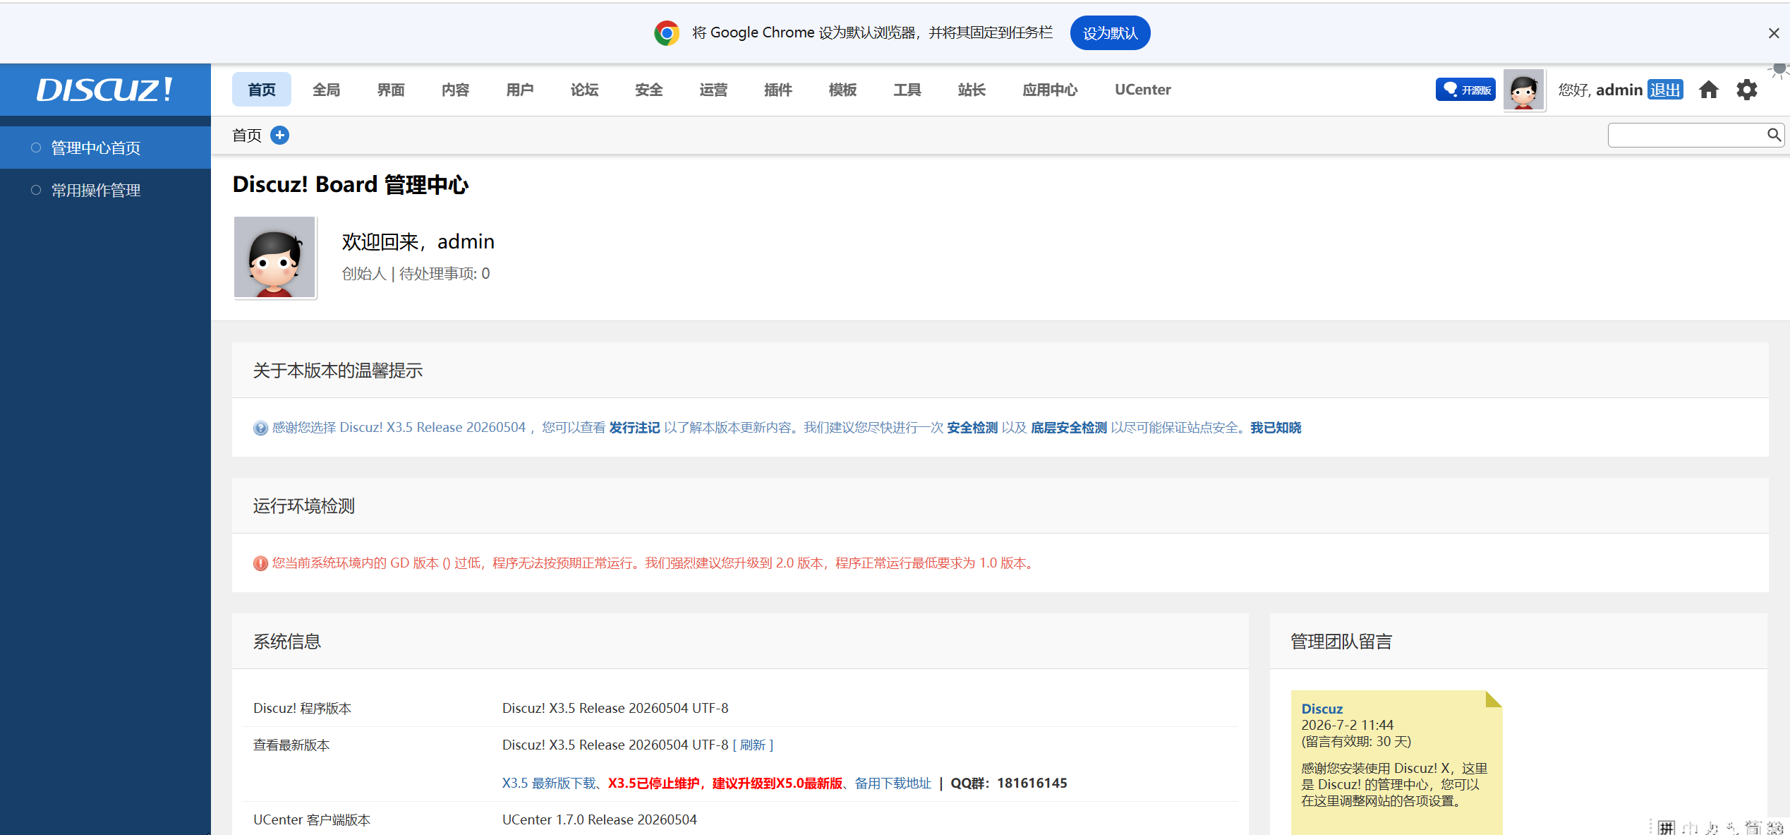Open the 插件 menu
The height and width of the screenshot is (835, 1790).
(x=778, y=90)
